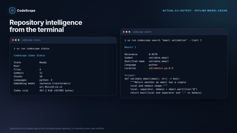The width and height of the screenshot is (237, 133).
Task: Click the Language value 'python'
Action: (x=153, y=65)
